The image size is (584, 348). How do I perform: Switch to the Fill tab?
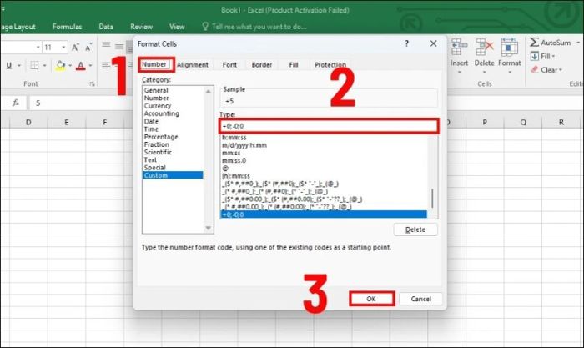coord(294,65)
